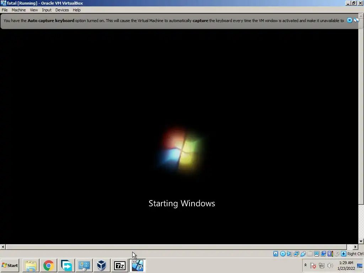The width and height of the screenshot is (364, 273).
Task: Open the Machine menu
Action: pos(18,10)
